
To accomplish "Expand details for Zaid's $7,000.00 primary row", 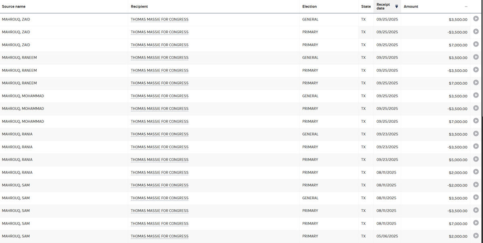I will click(476, 44).
